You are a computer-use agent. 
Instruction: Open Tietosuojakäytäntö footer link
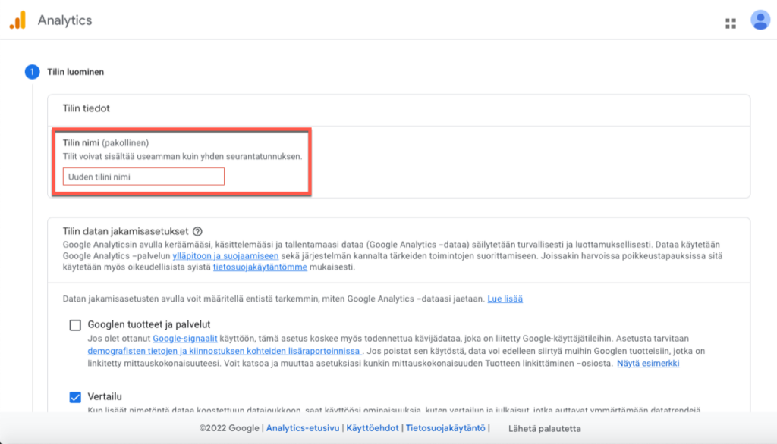click(x=445, y=428)
